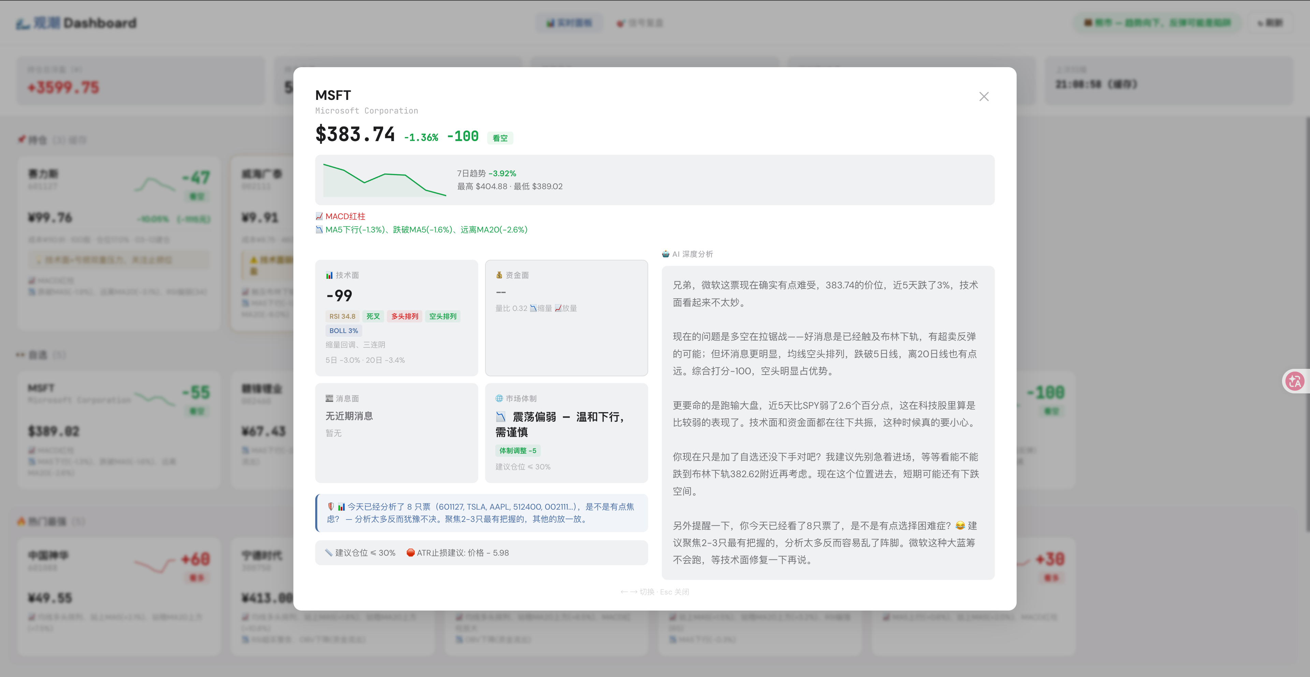The width and height of the screenshot is (1310, 677).
Task: Click the -99 技术面 score
Action: tap(339, 295)
